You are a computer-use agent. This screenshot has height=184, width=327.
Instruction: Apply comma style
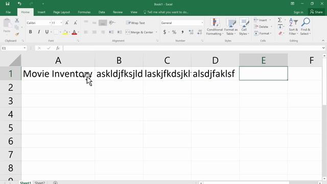(x=182, y=32)
